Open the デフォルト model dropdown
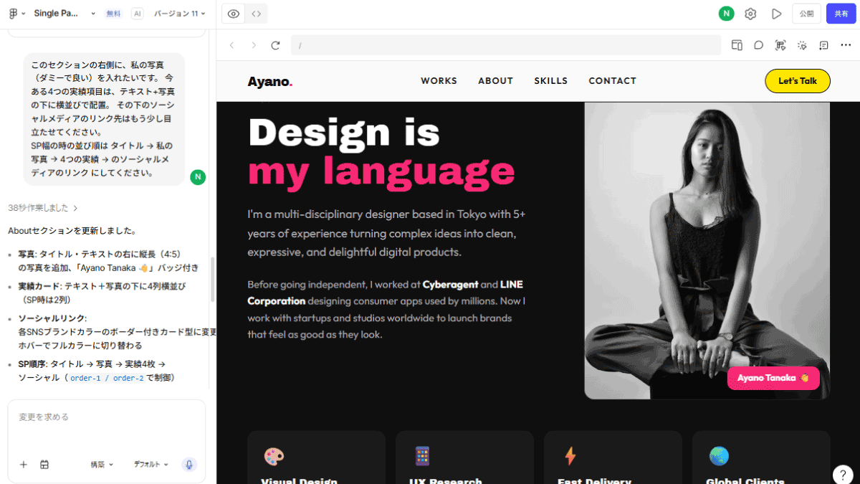This screenshot has height=484, width=860. pyautogui.click(x=151, y=465)
